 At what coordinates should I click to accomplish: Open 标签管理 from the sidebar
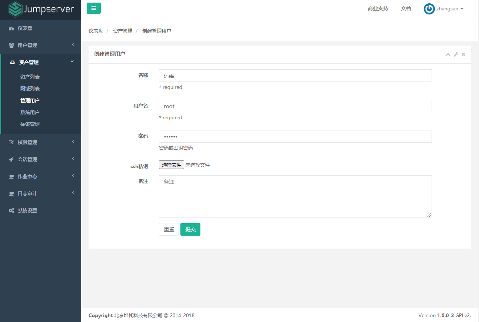[29, 124]
